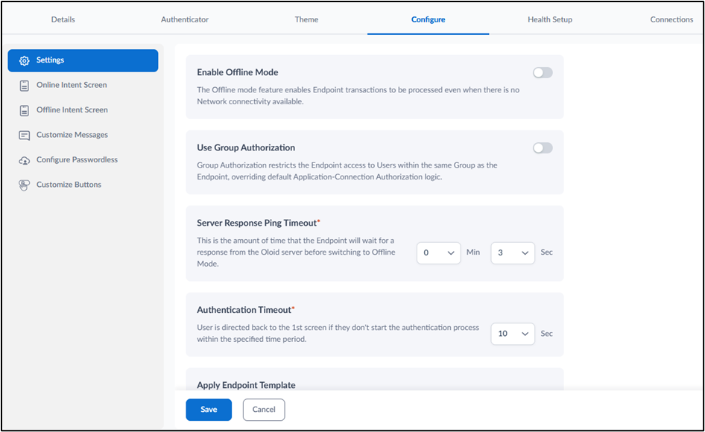This screenshot has height=432, width=705.
Task: Open Customize Messages in the sidebar
Action: pos(83,135)
